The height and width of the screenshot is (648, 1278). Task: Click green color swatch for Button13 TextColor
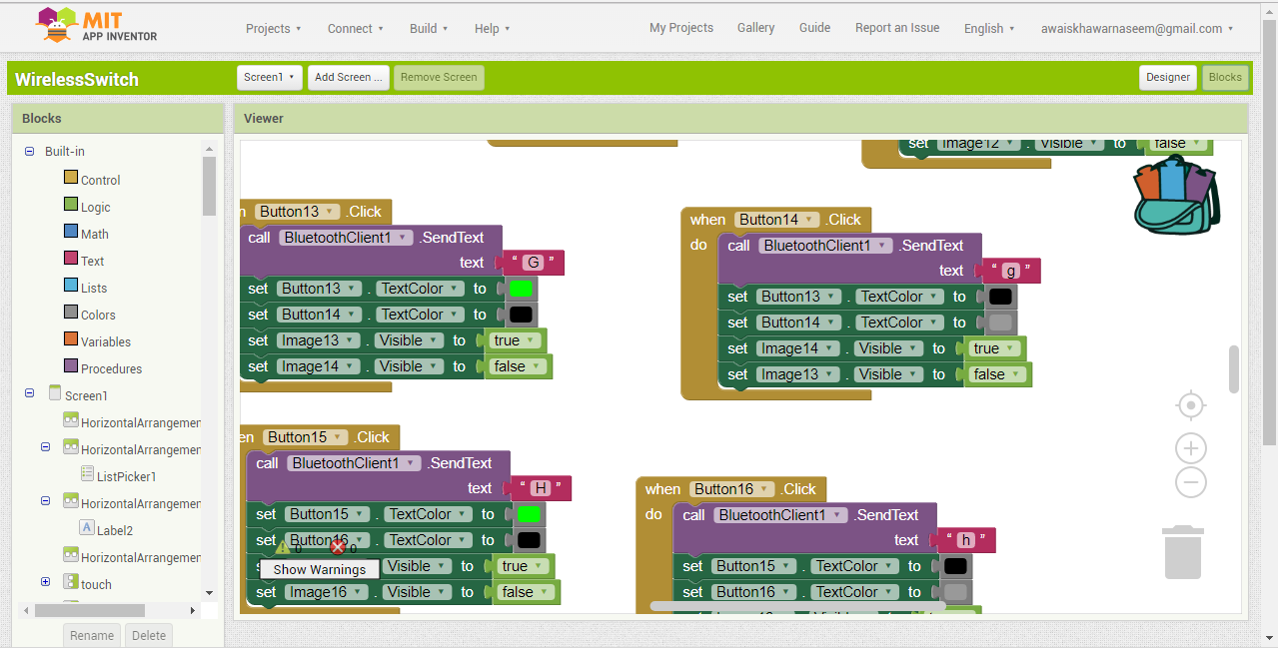521,289
